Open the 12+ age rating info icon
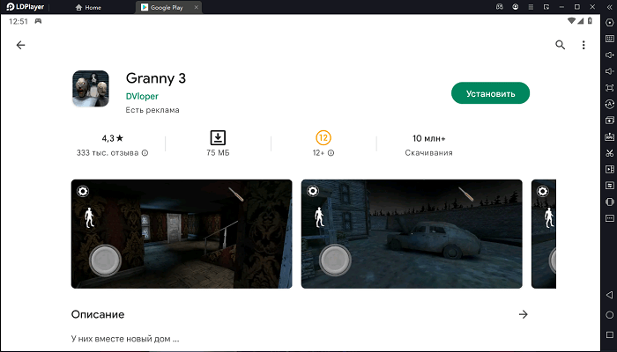Screen dimensions: 617x352 [x=331, y=153]
